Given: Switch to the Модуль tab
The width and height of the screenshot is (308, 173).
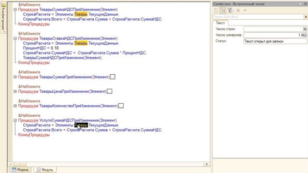Looking at the screenshot, I should point(45,170).
